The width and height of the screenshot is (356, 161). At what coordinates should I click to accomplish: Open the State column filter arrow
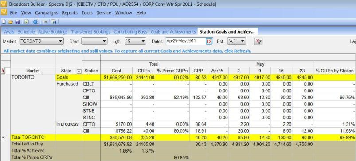tap(79, 71)
